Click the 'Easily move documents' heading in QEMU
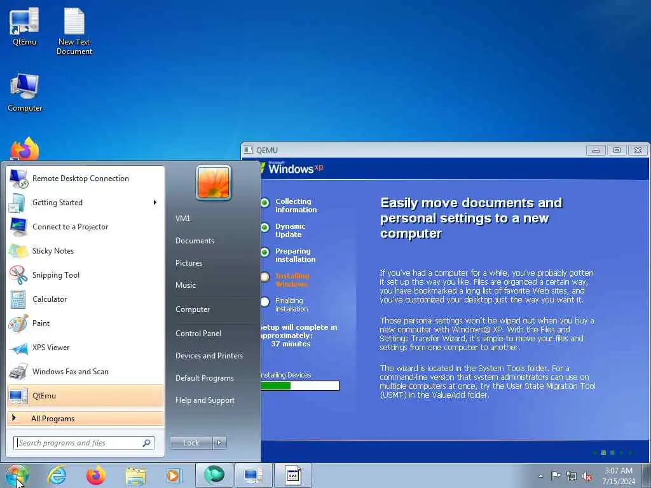This screenshot has width=651, height=488. (471, 219)
